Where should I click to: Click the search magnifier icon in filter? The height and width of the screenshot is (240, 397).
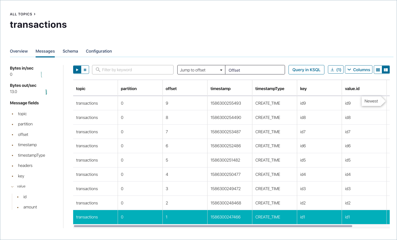(x=98, y=70)
